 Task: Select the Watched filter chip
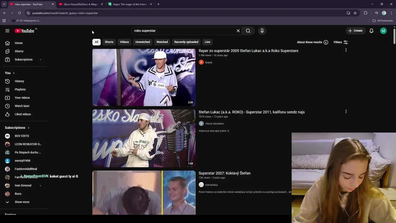(x=162, y=42)
